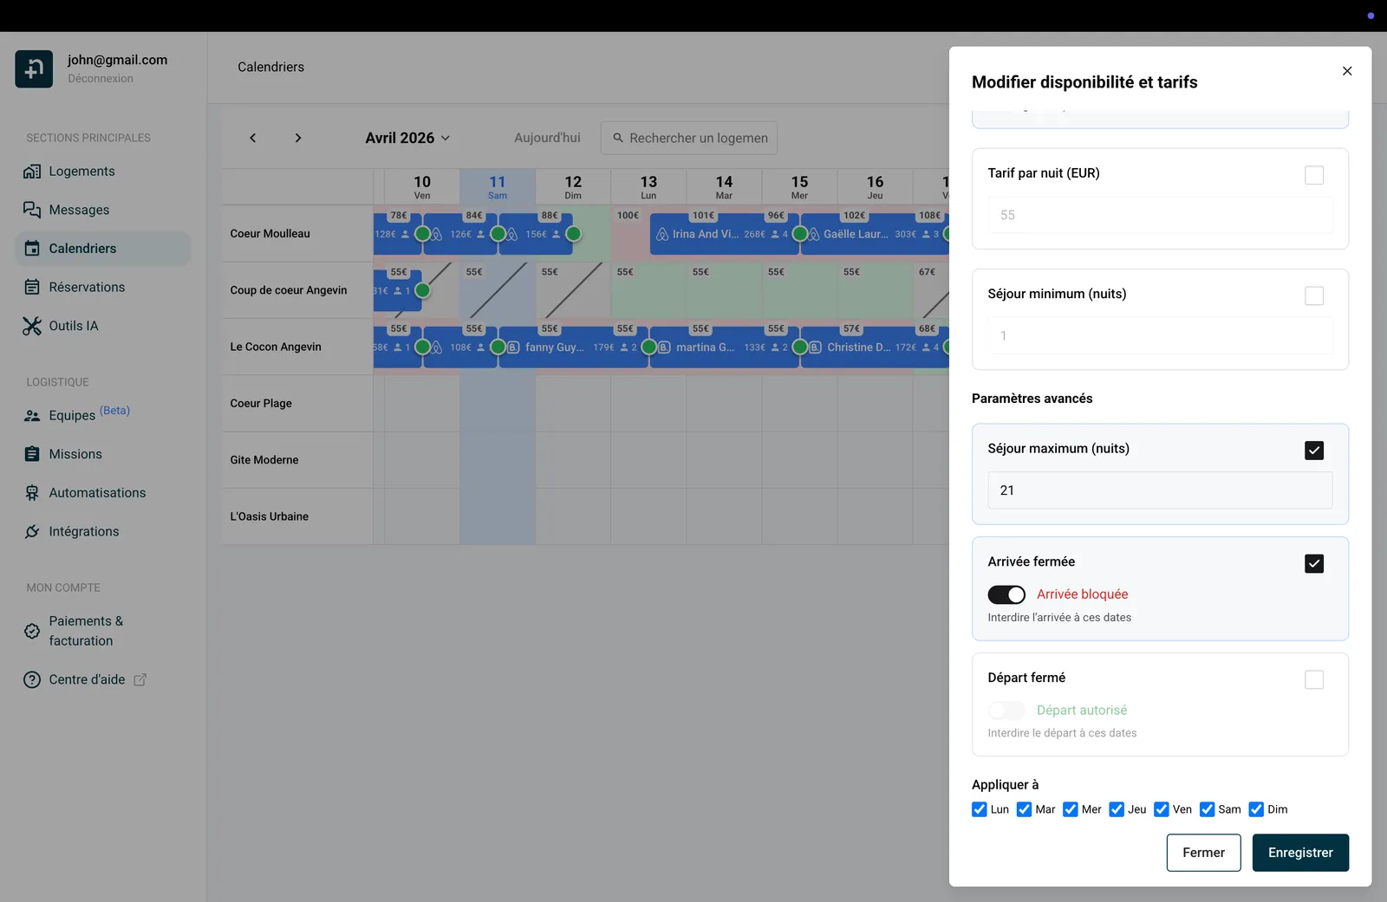
Task: Turn off the Arrivée bloquée toggle
Action: coord(1006,594)
